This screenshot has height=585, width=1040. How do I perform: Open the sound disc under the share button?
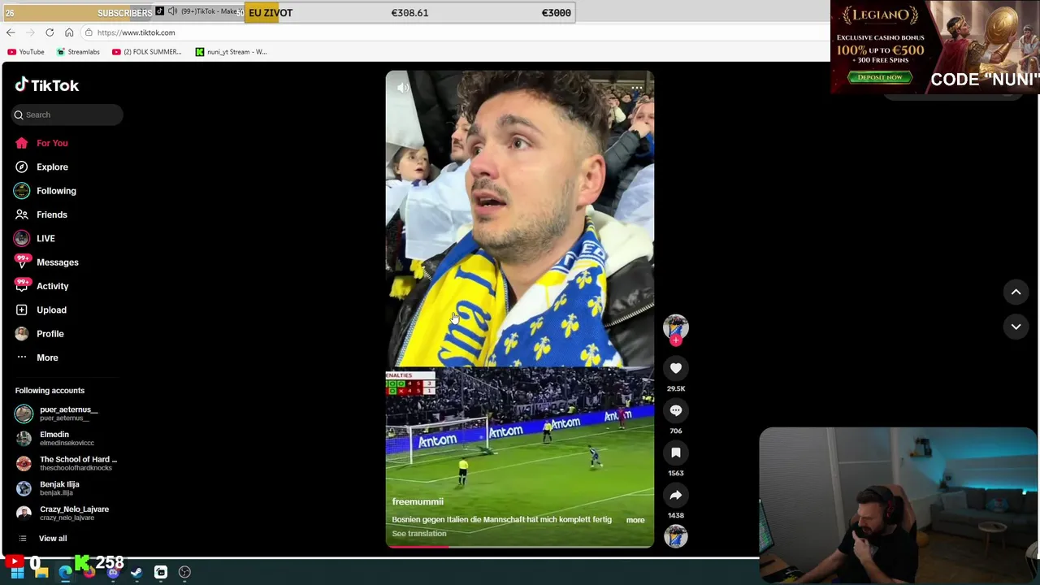click(675, 536)
